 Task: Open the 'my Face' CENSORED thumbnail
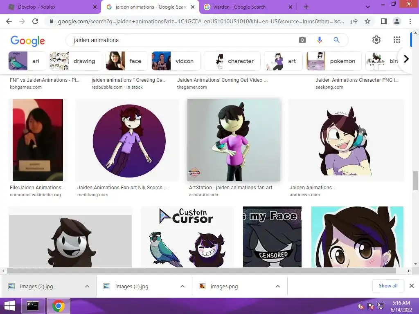(272, 237)
